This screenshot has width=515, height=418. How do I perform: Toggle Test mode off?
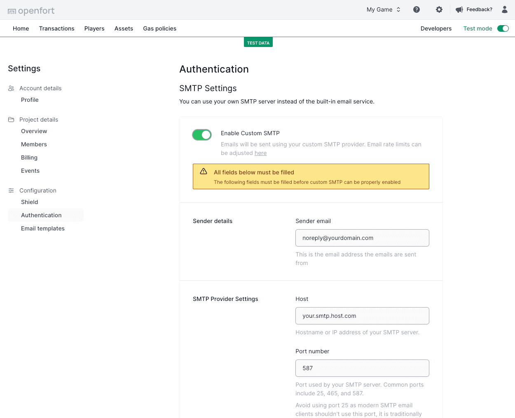(x=503, y=28)
